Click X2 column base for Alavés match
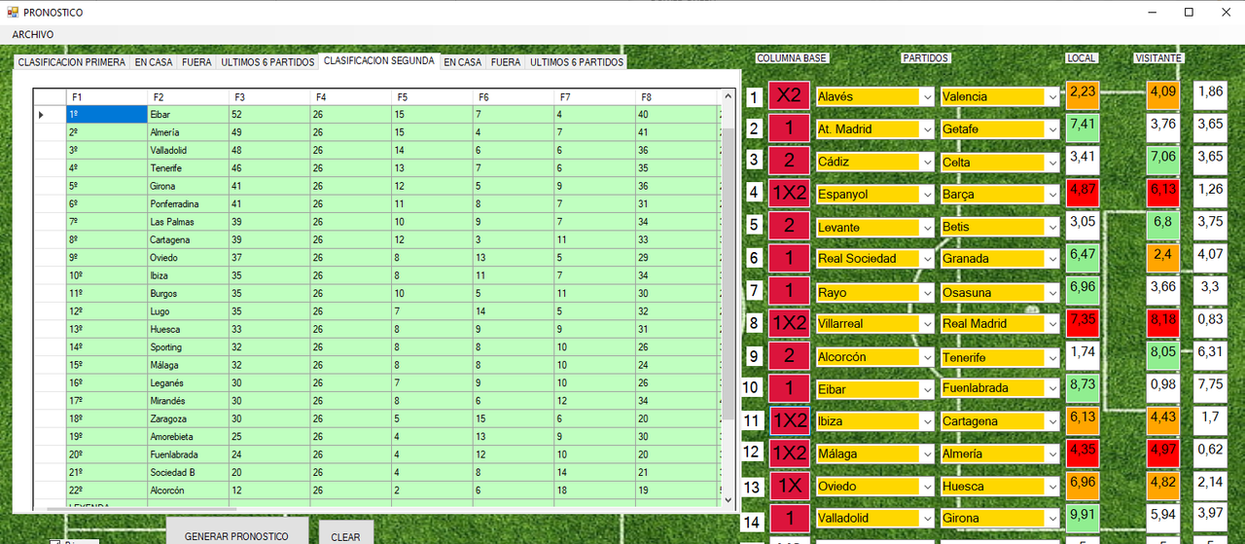The width and height of the screenshot is (1245, 544). tap(789, 95)
